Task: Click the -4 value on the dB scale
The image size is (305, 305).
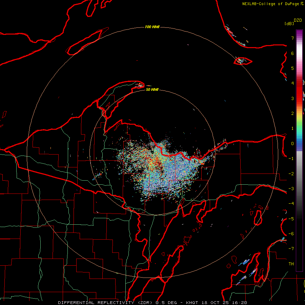Action: (x=291, y=204)
